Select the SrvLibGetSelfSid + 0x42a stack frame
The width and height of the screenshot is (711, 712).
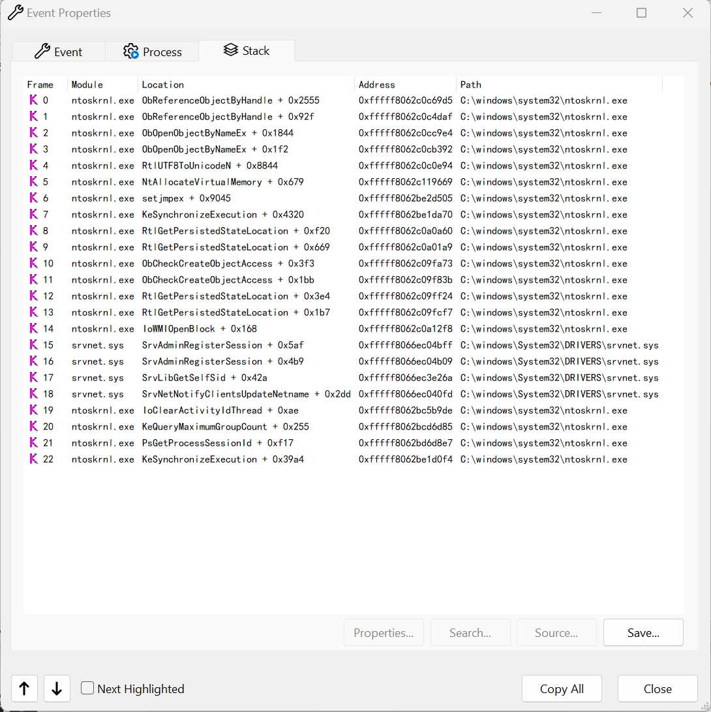click(x=204, y=378)
